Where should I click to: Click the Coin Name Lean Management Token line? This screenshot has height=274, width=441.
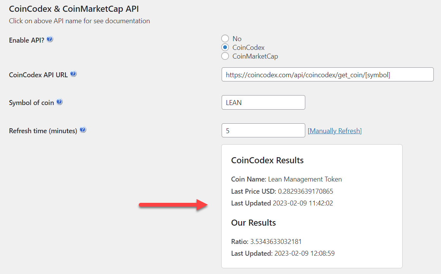pos(287,179)
